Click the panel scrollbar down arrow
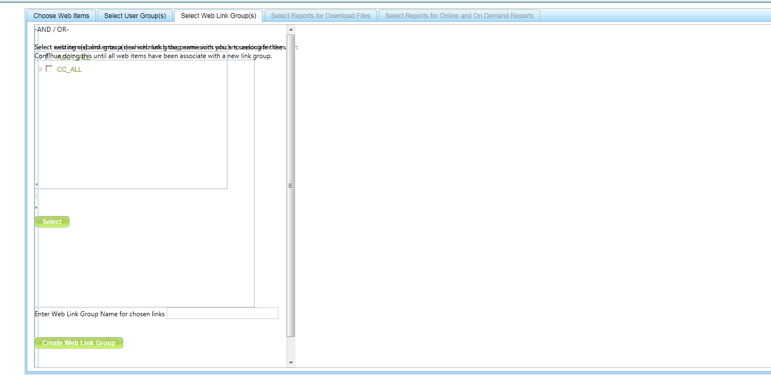 pos(291,362)
